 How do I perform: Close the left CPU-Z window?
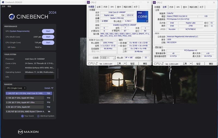(148, 2)
